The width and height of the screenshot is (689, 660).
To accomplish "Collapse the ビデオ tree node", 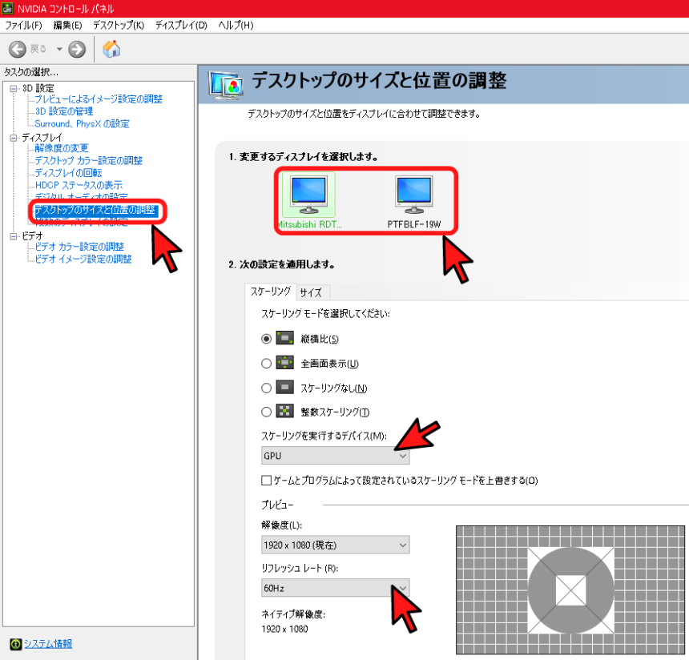I will click(x=13, y=236).
